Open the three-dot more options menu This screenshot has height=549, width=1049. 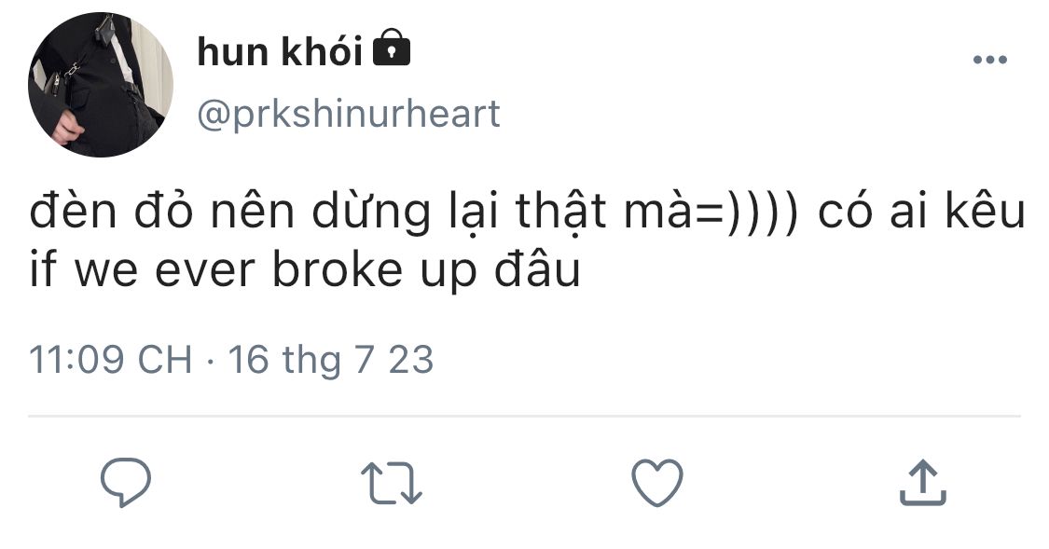point(989,60)
